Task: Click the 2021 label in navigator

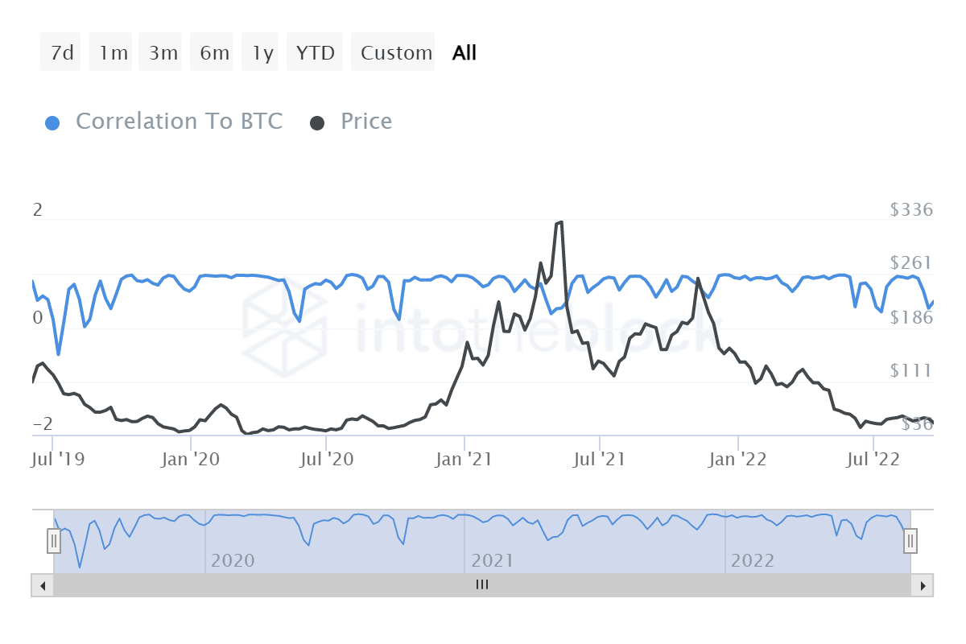Action: click(493, 561)
